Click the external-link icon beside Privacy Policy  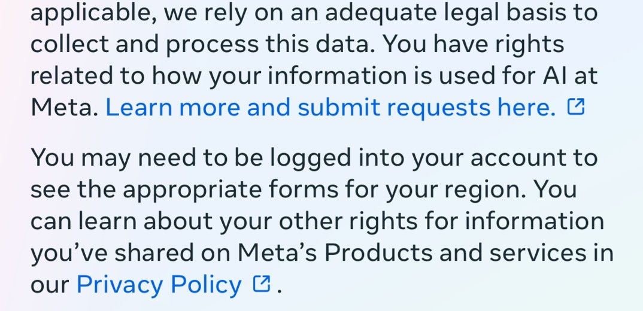262,284
